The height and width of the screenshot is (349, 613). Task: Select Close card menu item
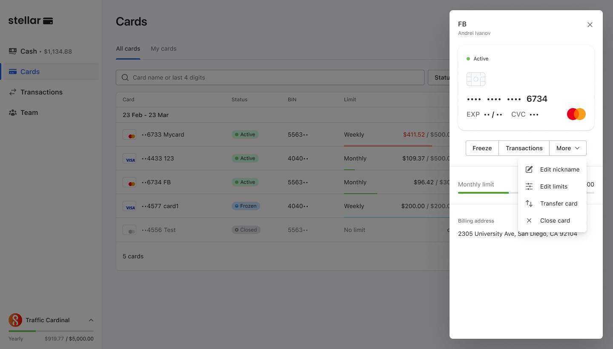point(552,220)
